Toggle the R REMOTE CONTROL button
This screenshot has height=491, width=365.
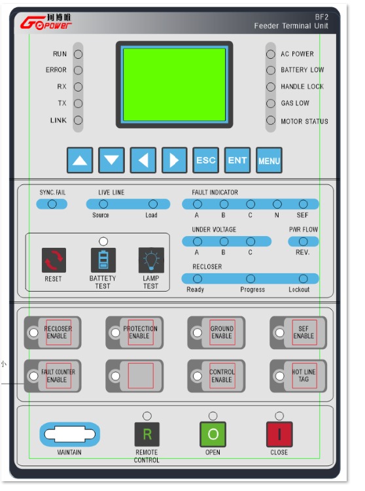(x=147, y=434)
